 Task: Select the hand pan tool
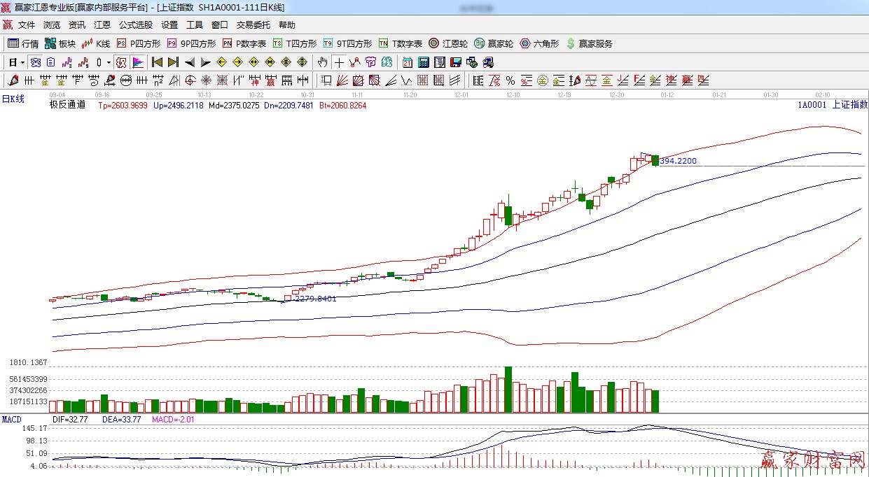(x=322, y=62)
